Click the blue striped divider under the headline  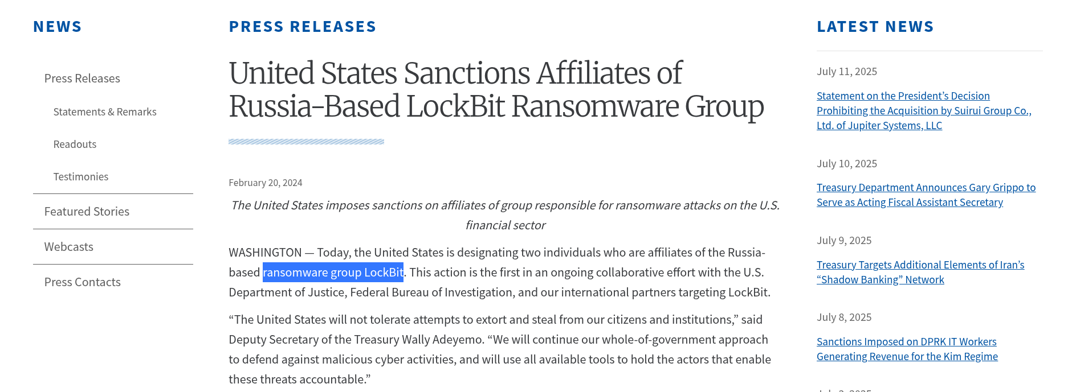(306, 142)
